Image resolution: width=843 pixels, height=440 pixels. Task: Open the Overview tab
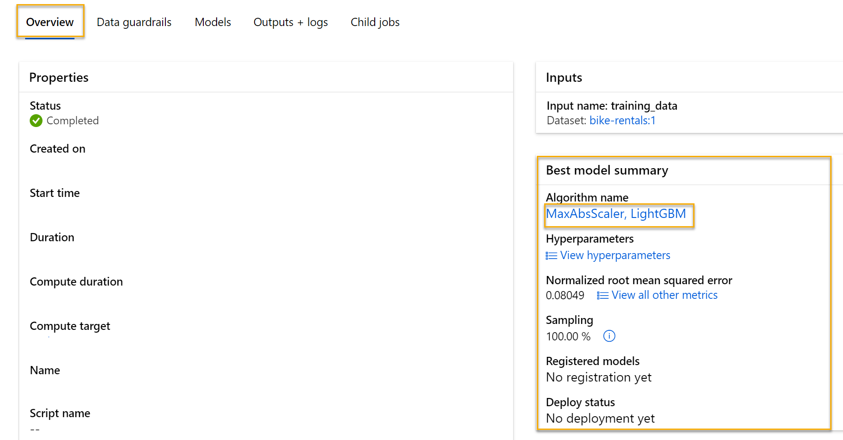[50, 22]
